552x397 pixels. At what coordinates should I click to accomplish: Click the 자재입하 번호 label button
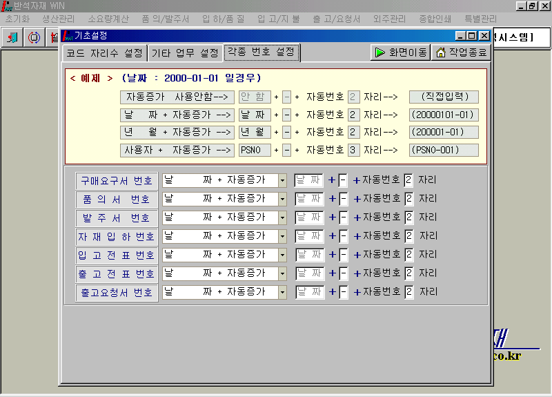click(117, 237)
